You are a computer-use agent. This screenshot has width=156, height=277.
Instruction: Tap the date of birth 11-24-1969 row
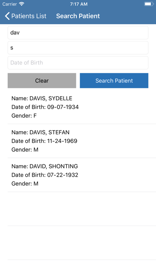(x=44, y=141)
